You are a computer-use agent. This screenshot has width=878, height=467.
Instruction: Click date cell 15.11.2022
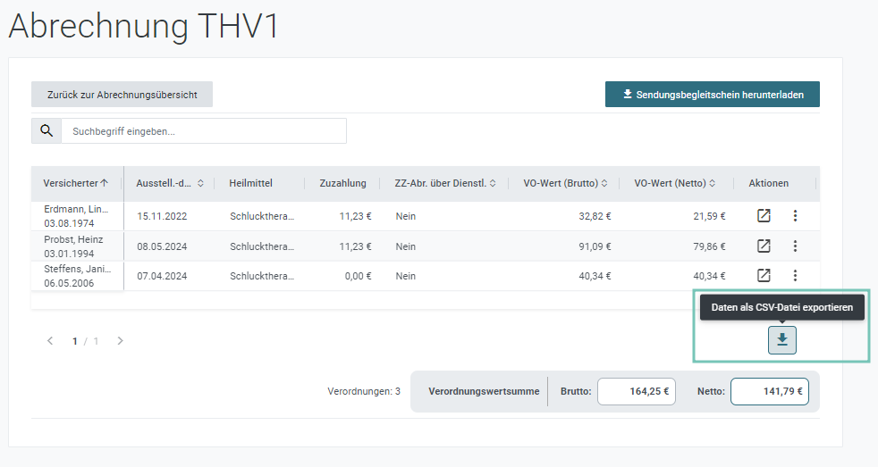click(x=162, y=216)
